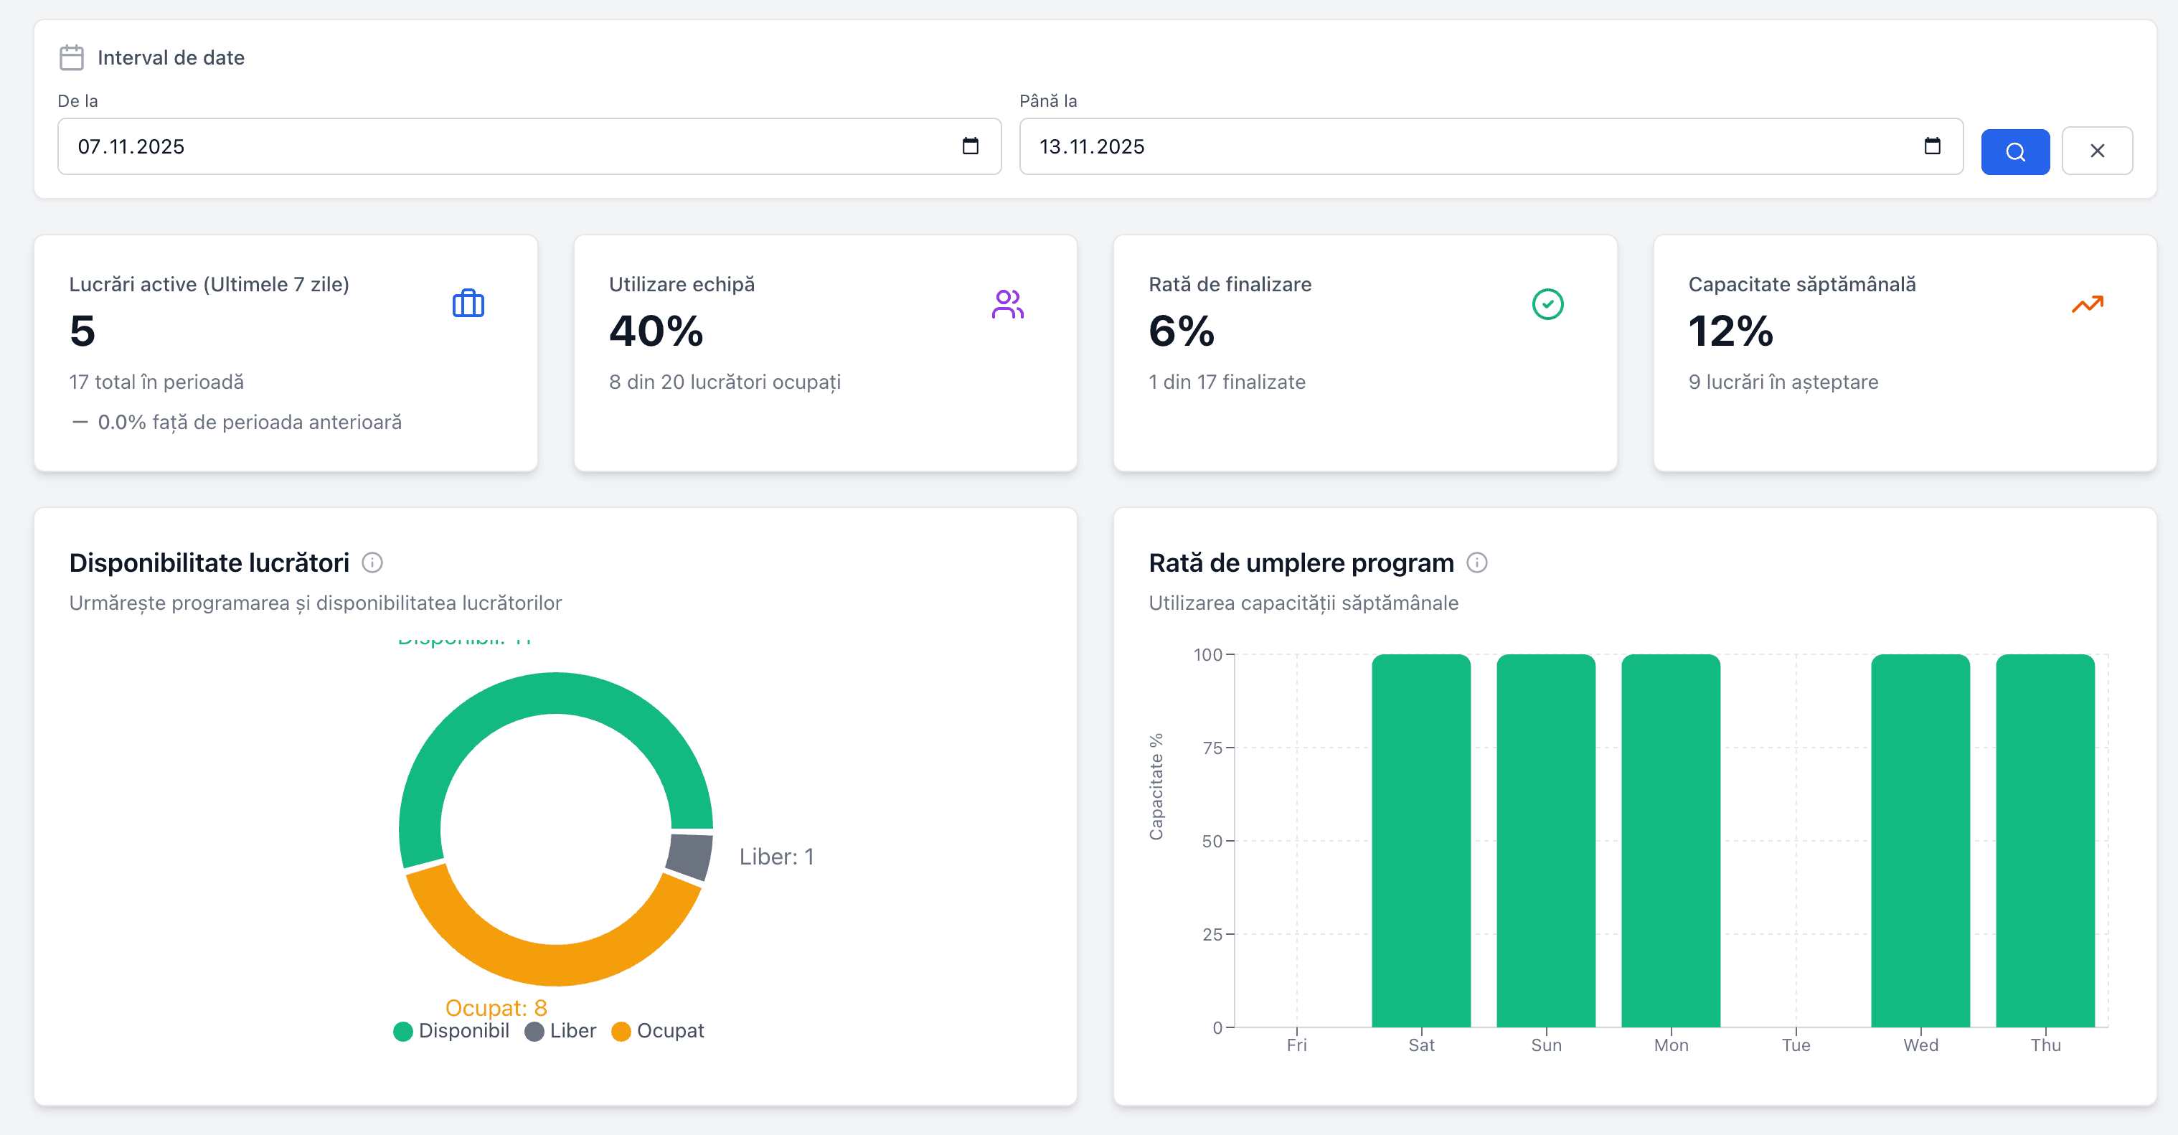Click the briefcase icon on Lucrări active card

[468, 303]
